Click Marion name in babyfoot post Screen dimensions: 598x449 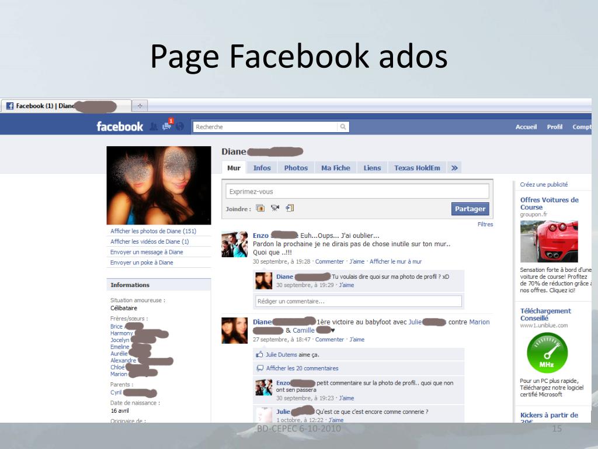479,322
